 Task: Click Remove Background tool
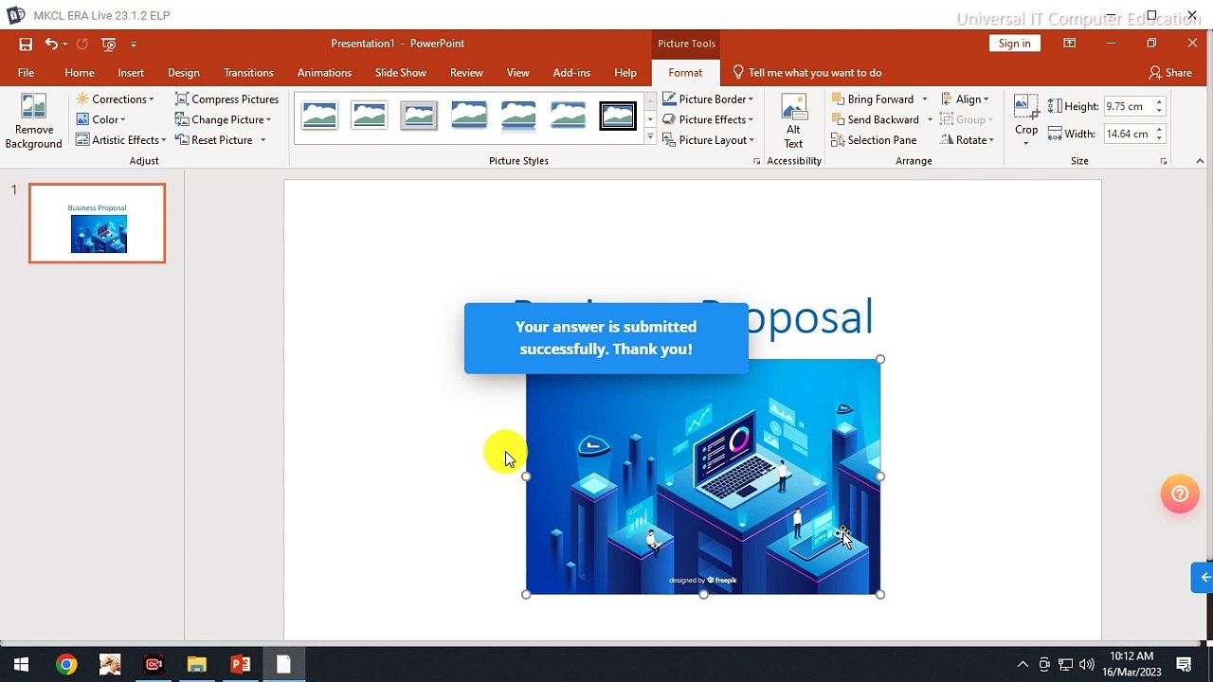(x=34, y=122)
